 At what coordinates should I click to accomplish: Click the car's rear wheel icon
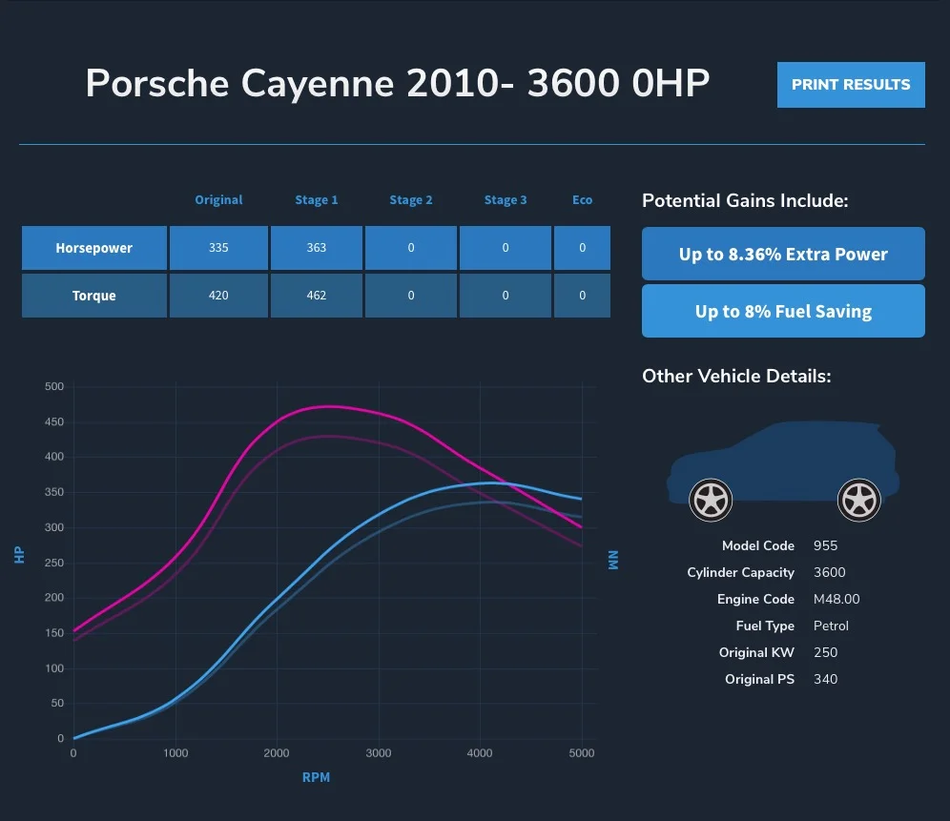coord(858,500)
